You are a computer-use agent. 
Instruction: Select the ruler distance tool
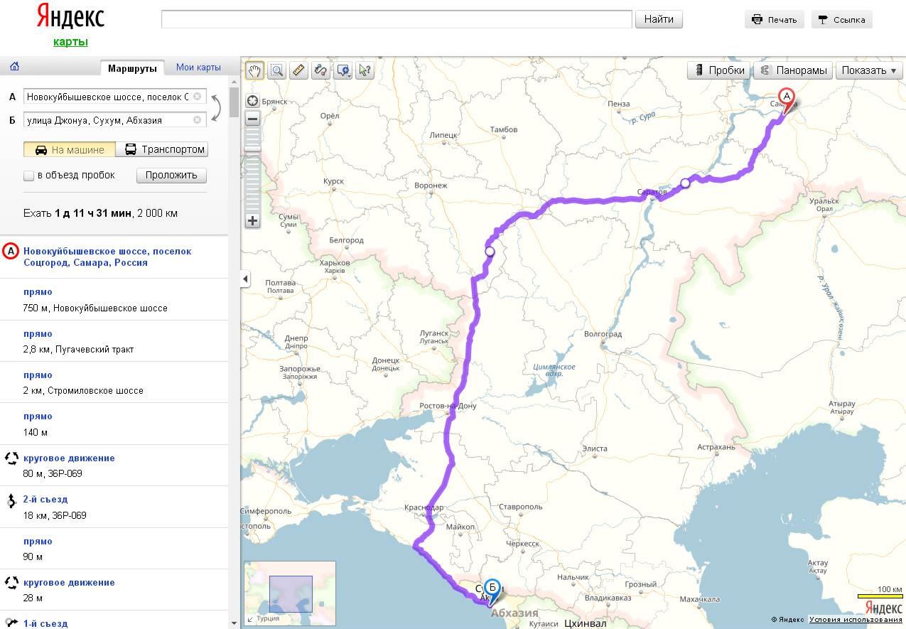tap(298, 70)
